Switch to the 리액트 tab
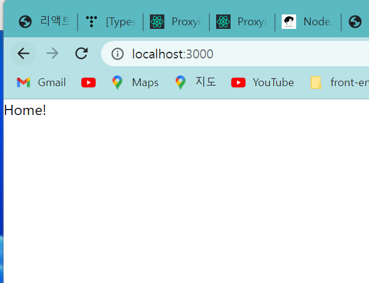The width and height of the screenshot is (369, 283). pyautogui.click(x=44, y=22)
